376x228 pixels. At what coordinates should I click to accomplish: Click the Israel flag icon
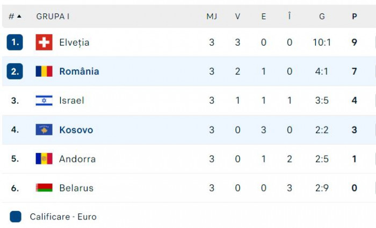point(44,100)
